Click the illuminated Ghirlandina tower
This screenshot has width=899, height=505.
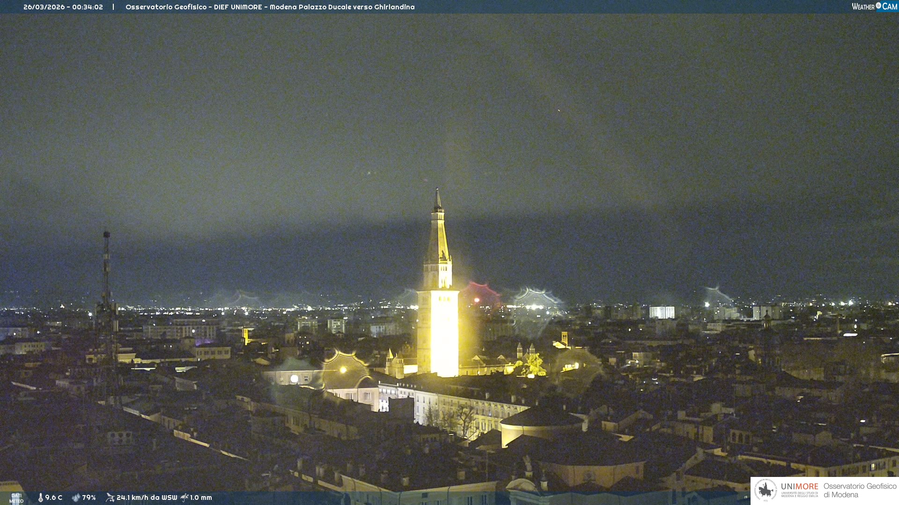coord(438,327)
